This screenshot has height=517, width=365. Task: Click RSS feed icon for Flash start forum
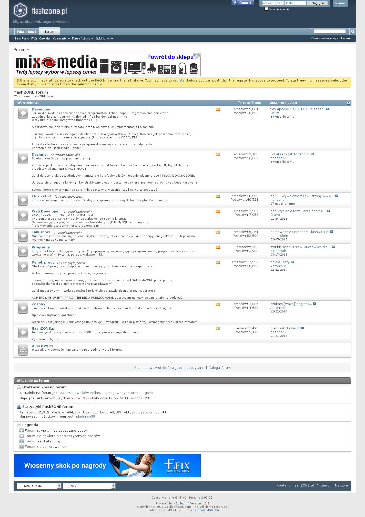[218, 196]
